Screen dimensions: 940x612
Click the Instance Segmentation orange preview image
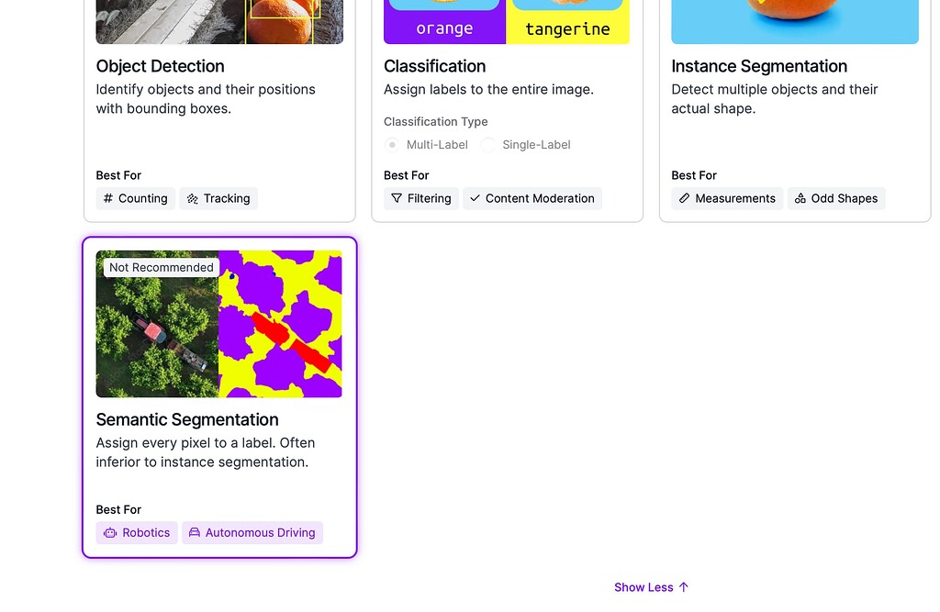tap(794, 18)
